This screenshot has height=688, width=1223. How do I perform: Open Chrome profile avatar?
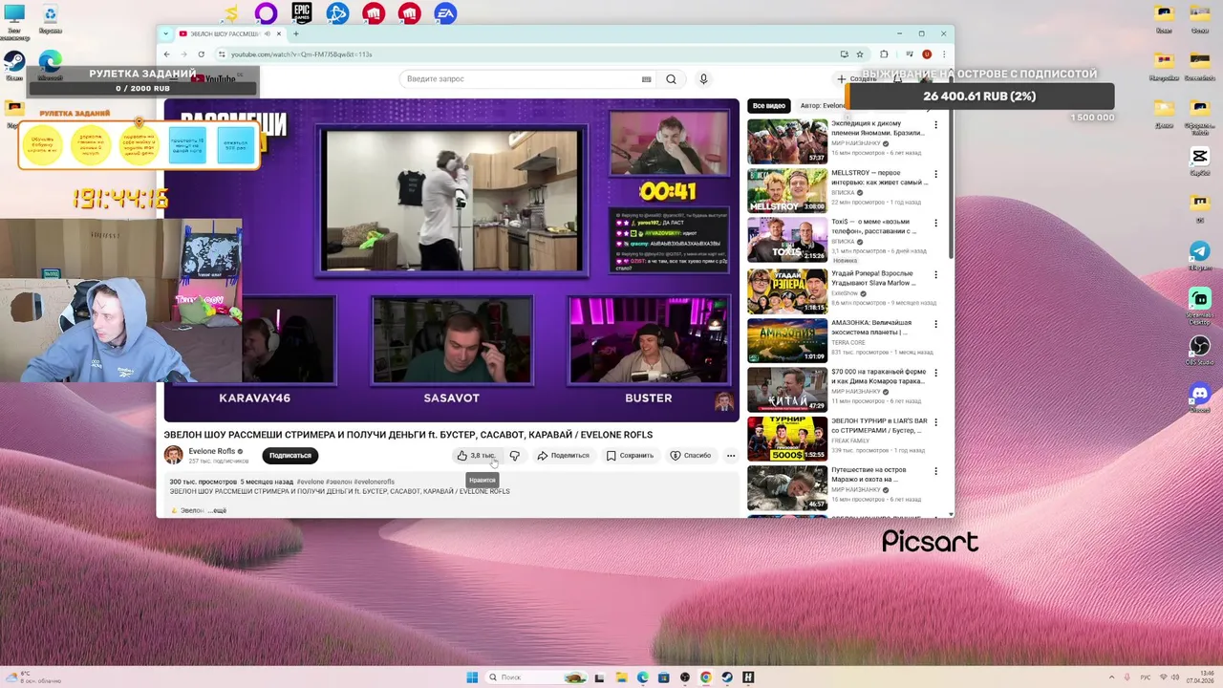pyautogui.click(x=926, y=54)
